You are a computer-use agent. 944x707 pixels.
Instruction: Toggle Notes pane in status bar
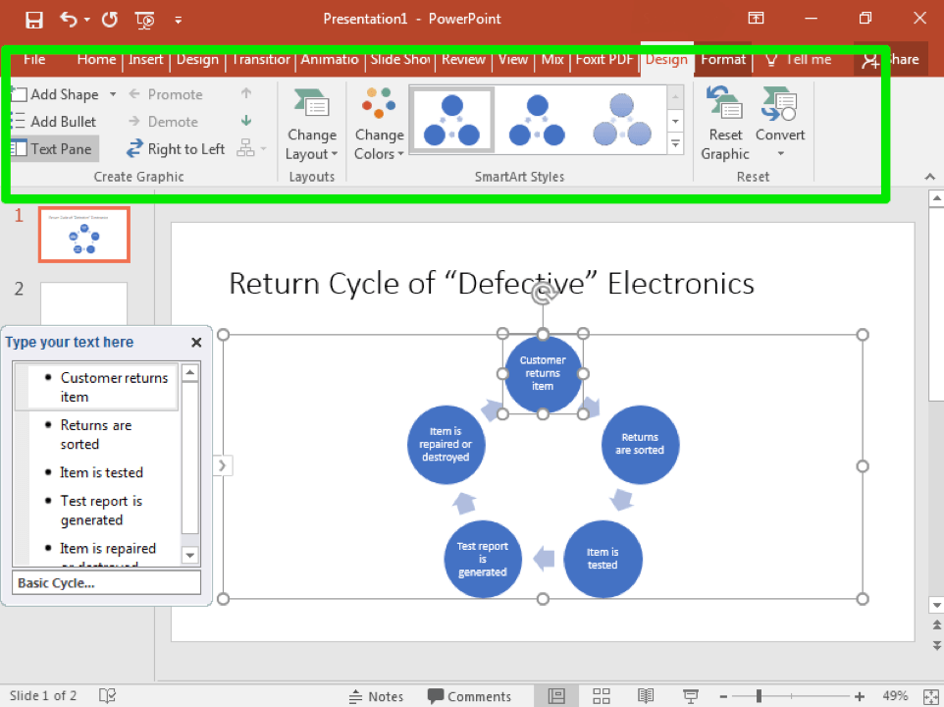click(377, 696)
